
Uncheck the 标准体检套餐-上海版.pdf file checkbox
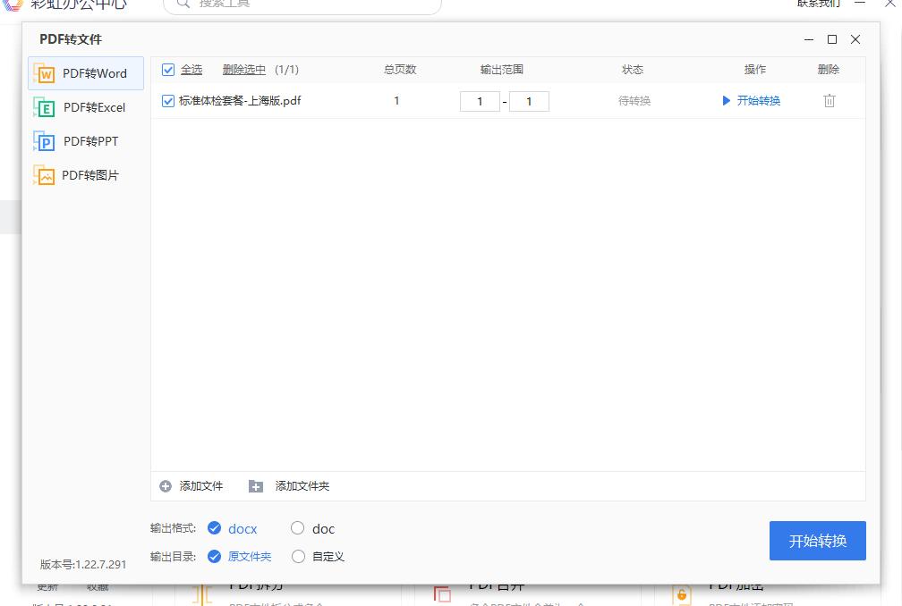[167, 100]
